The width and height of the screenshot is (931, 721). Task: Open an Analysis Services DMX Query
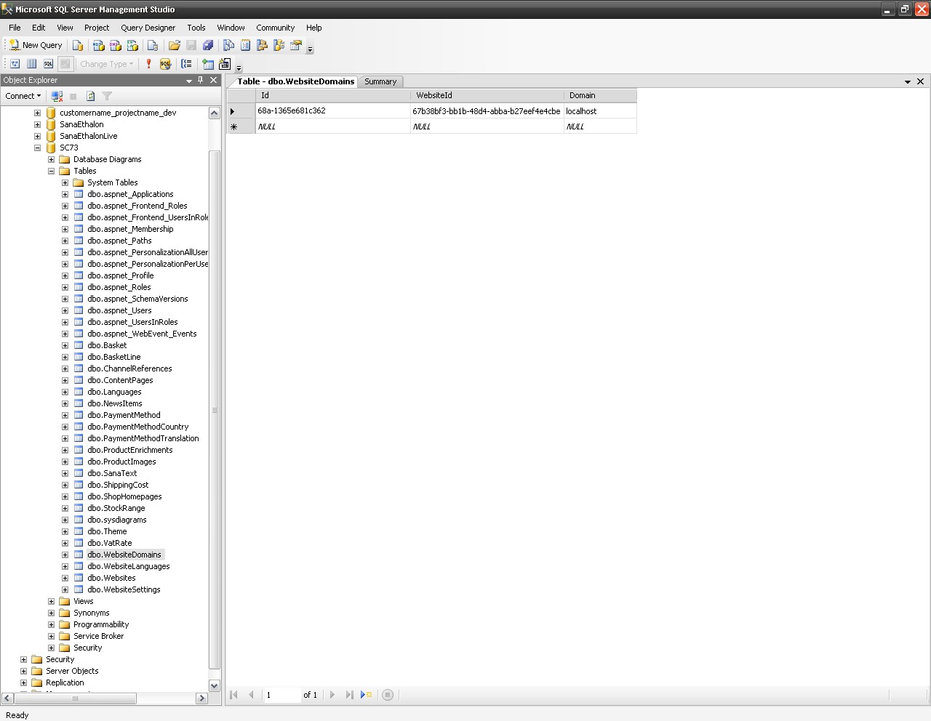click(x=115, y=45)
